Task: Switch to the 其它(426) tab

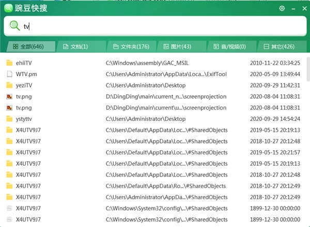Action: coord(280,47)
